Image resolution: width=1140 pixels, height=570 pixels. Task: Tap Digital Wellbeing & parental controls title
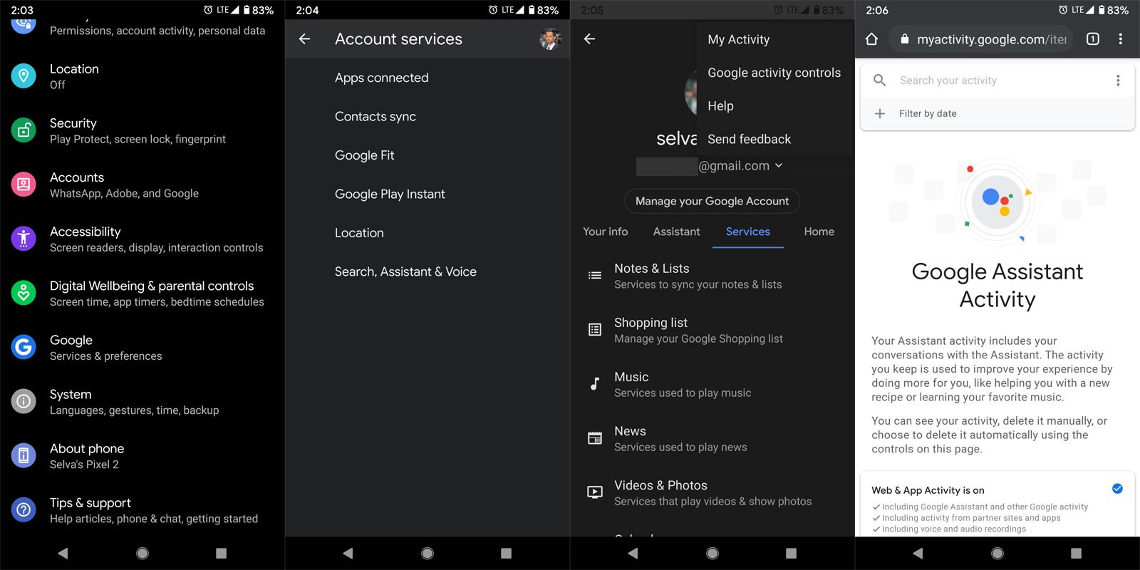[152, 286]
